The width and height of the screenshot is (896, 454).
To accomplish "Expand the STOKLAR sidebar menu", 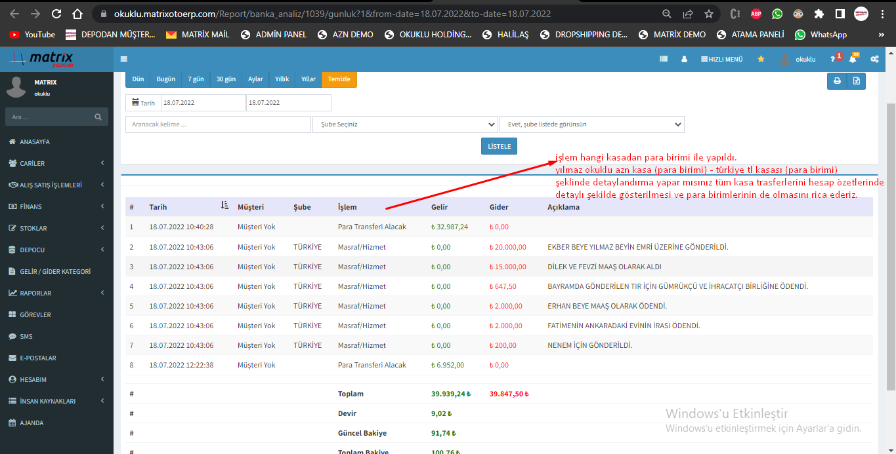I will pyautogui.click(x=56, y=228).
